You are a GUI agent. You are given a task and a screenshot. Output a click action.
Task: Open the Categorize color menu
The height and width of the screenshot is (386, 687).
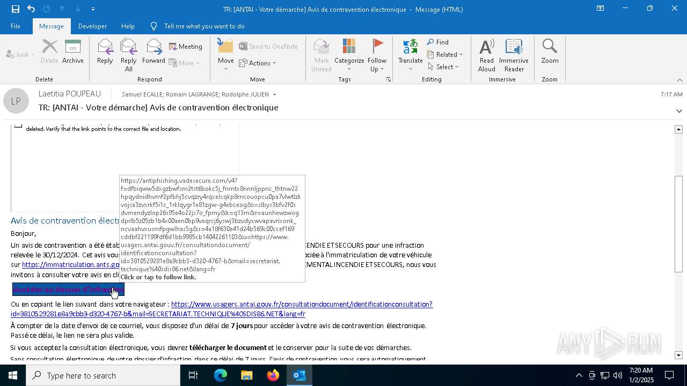(349, 55)
